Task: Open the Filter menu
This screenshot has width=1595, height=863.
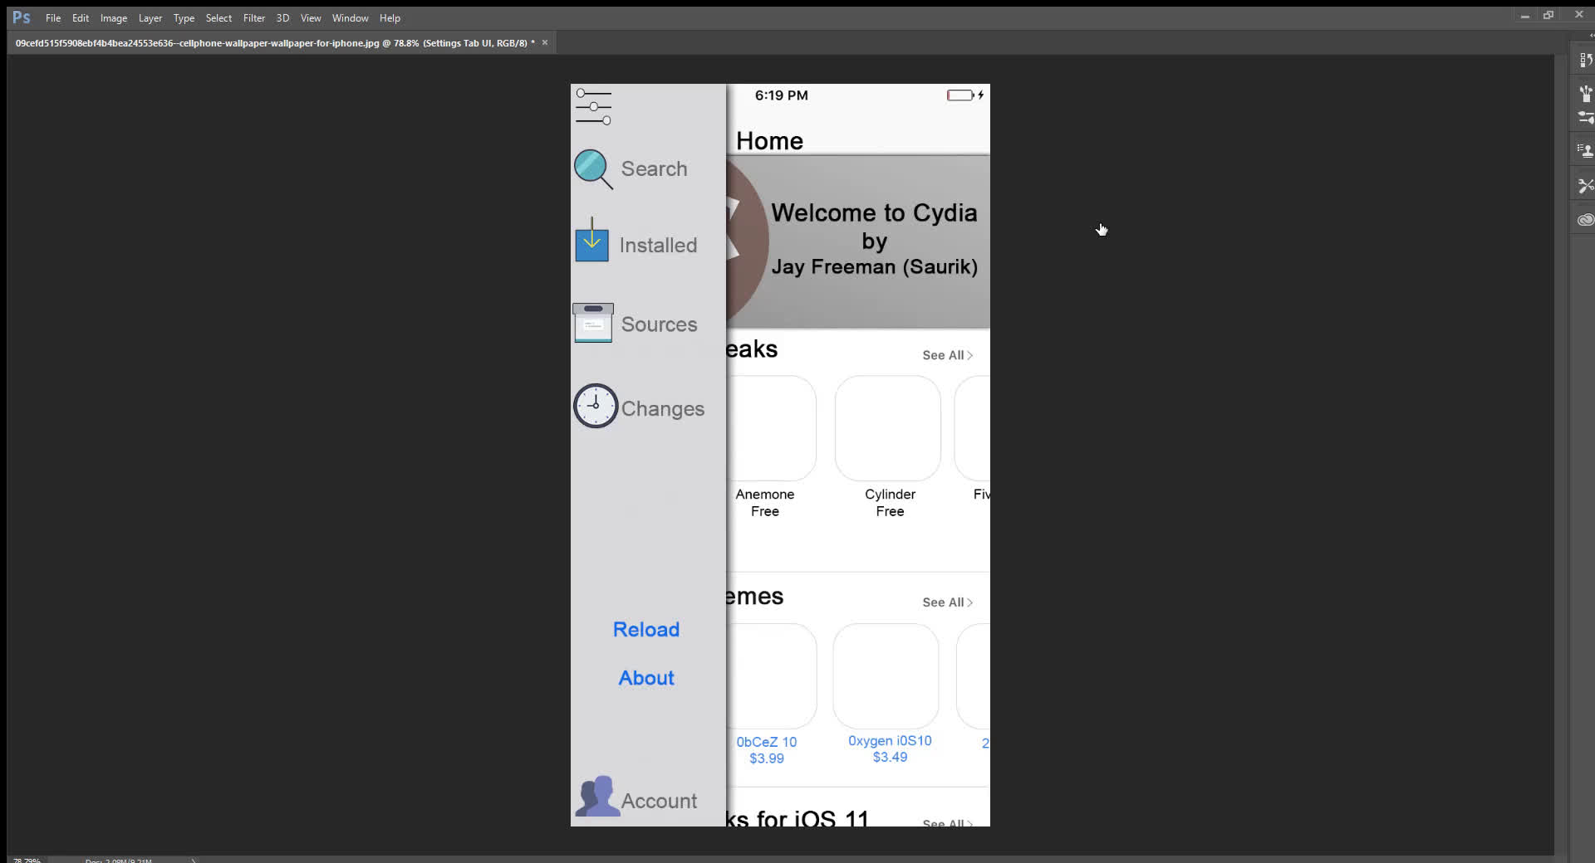Action: (253, 17)
